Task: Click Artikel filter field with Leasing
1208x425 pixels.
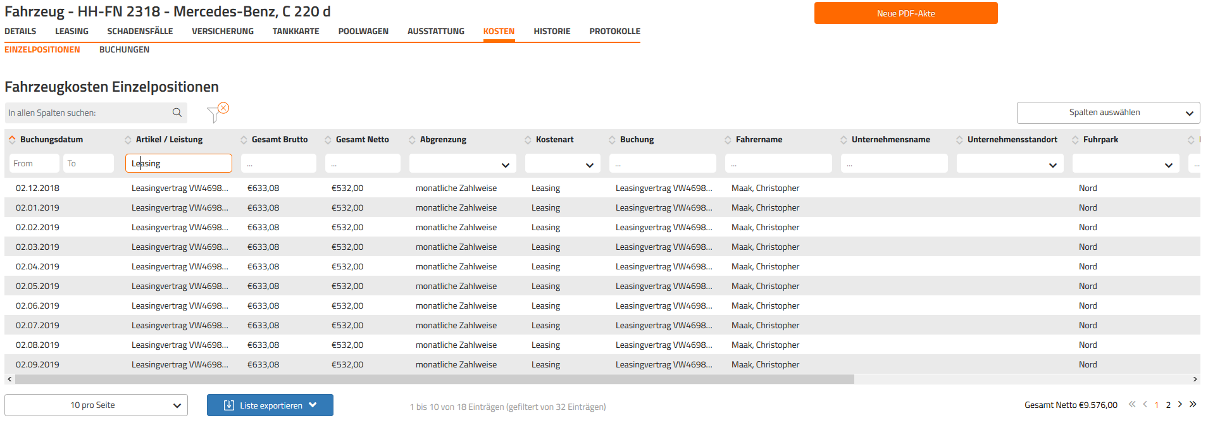Action: tap(178, 163)
